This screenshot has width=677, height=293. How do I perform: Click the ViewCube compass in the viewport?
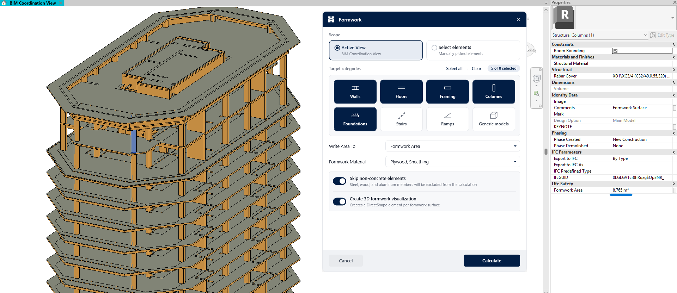531,50
